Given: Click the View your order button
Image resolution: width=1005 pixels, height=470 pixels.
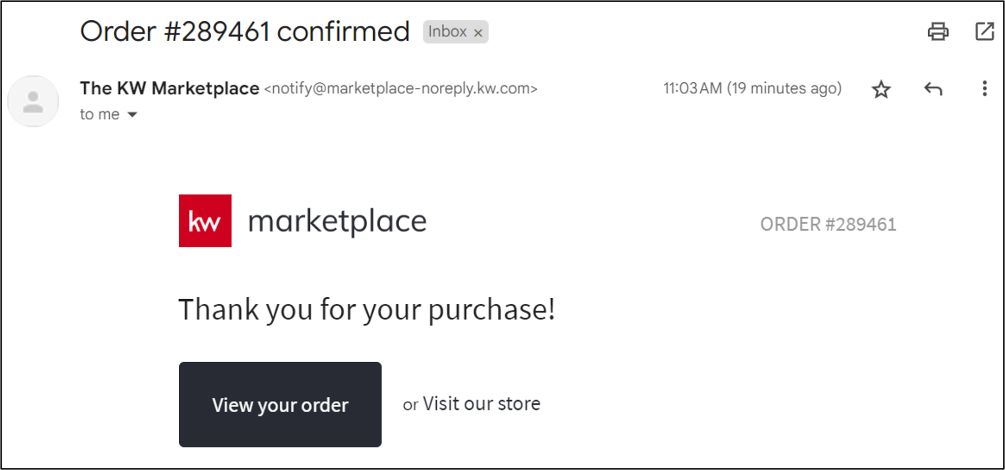Looking at the screenshot, I should (x=280, y=404).
